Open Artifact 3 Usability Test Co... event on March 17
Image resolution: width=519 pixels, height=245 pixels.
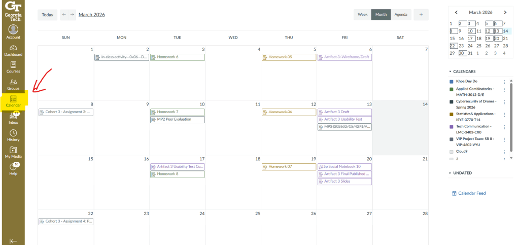(178, 167)
